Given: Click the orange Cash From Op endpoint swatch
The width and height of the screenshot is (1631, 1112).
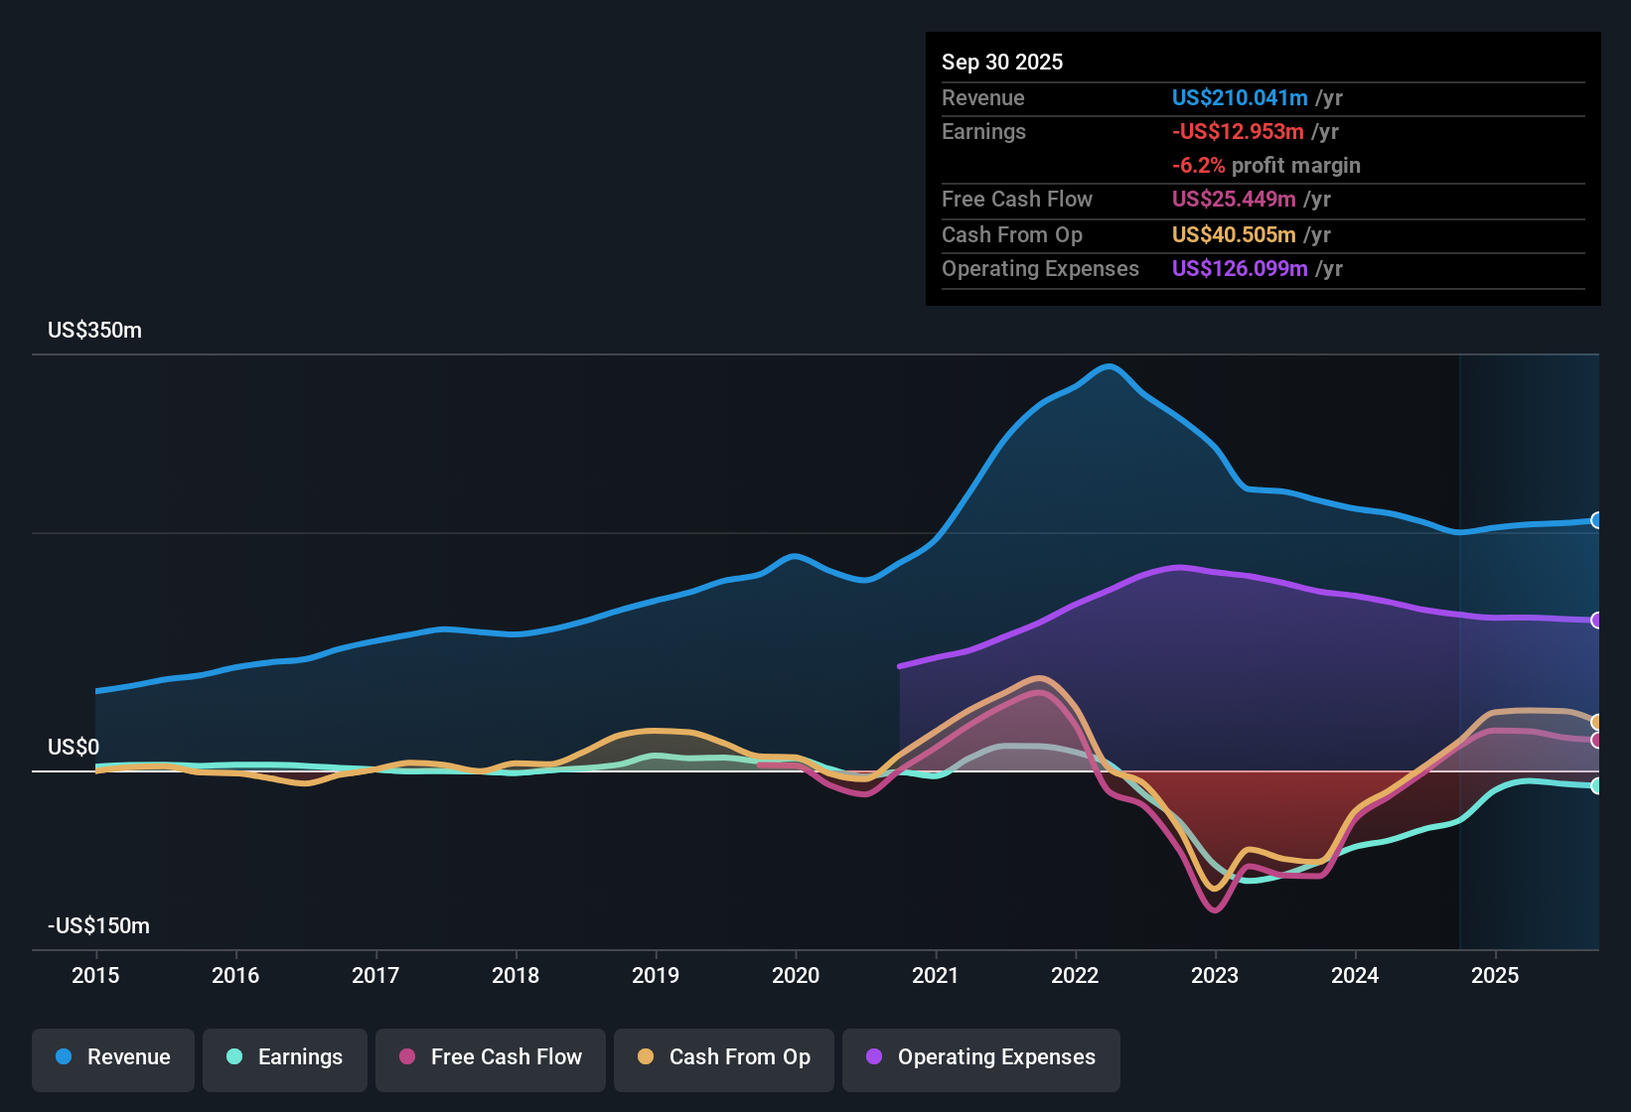Looking at the screenshot, I should [1597, 723].
